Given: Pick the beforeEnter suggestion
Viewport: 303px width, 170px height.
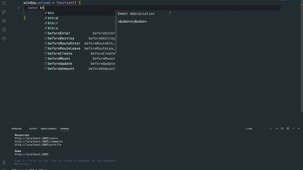Looking at the screenshot, I should click(80, 33).
